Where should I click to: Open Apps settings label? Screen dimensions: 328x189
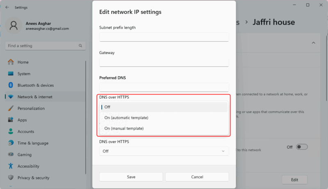tap(22, 120)
